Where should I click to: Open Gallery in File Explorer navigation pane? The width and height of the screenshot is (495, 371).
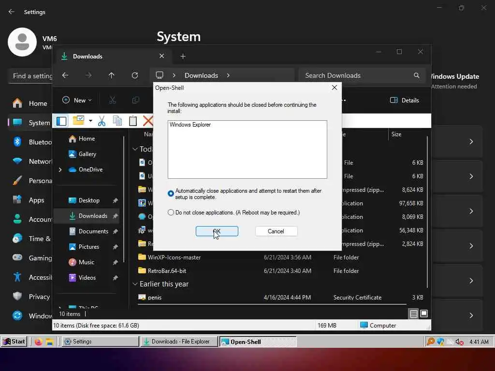(82, 154)
